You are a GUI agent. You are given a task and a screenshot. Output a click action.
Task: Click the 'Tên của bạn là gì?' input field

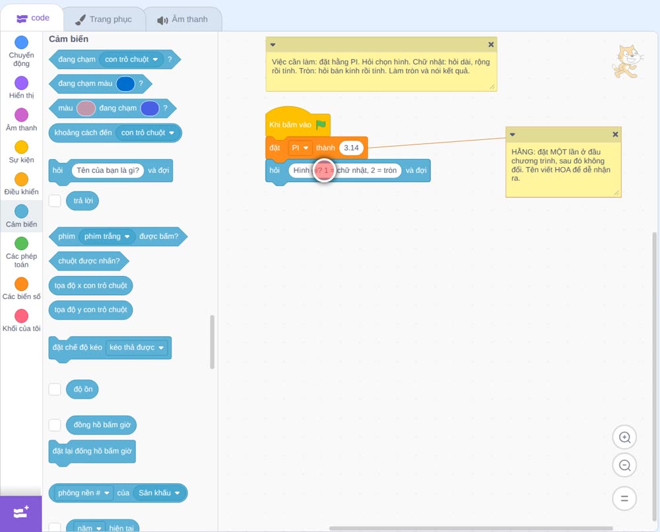click(x=108, y=170)
